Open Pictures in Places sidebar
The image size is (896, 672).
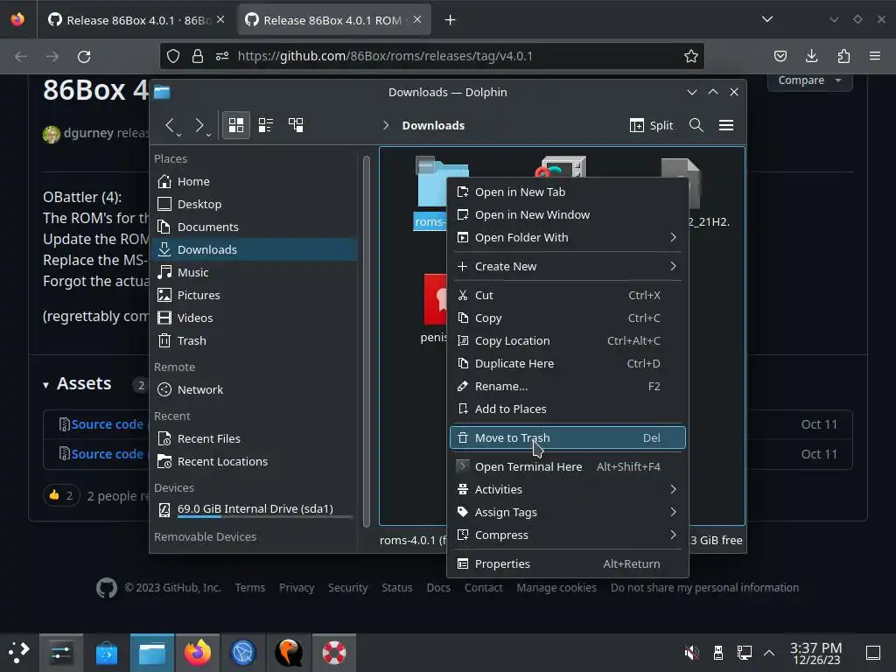click(255, 296)
